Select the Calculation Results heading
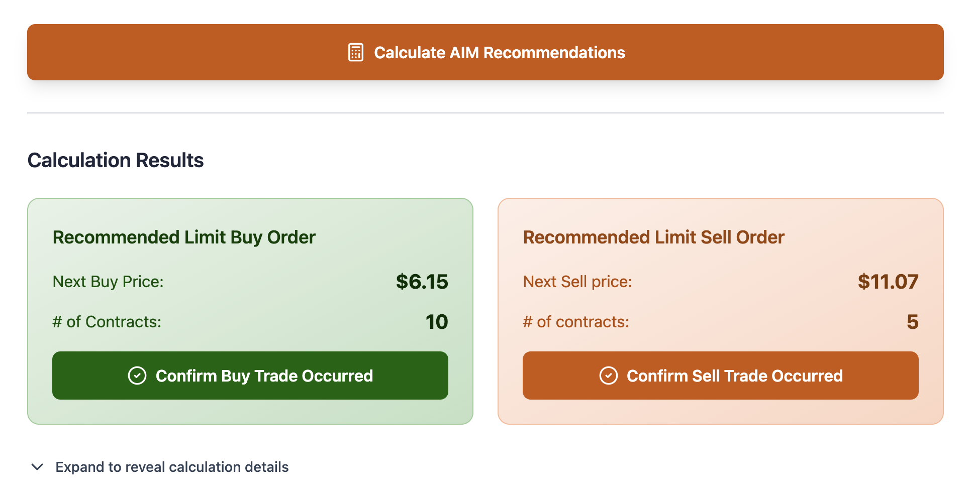The image size is (970, 499). [116, 160]
